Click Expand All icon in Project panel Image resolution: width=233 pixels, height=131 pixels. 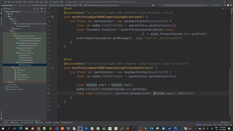(x=35, y=9)
